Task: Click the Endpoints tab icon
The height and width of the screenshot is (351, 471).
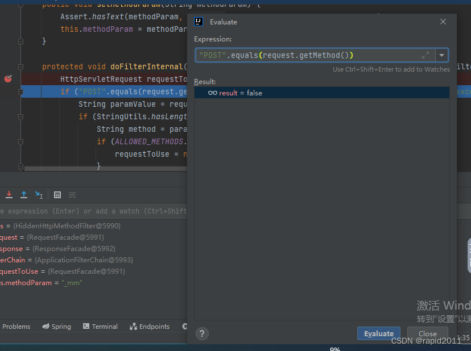Action: tap(133, 327)
